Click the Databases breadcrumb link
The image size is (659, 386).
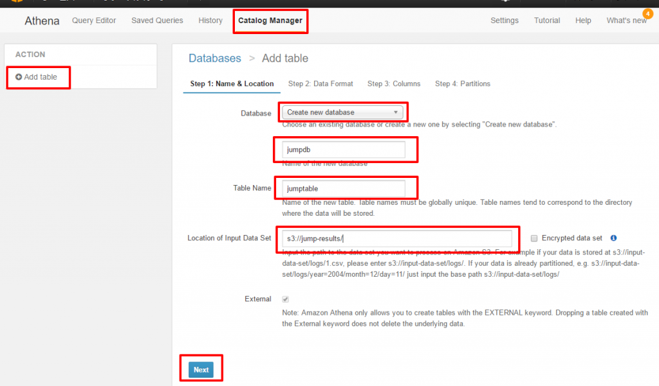(215, 58)
